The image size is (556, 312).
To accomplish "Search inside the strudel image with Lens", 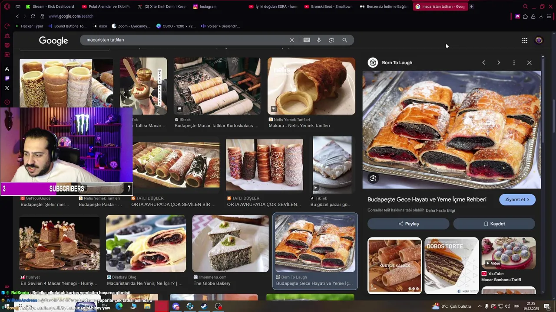I will pyautogui.click(x=373, y=178).
